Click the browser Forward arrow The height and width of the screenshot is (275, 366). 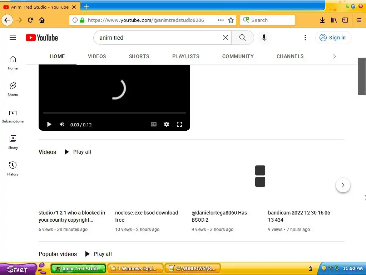pyautogui.click(x=19, y=20)
